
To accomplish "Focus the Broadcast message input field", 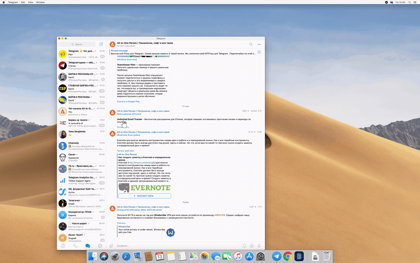I will coord(178,246).
